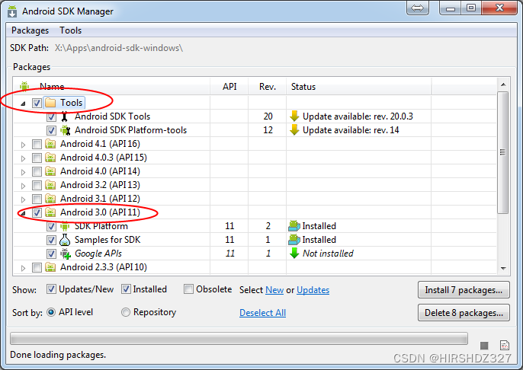
Task: Select the API level sort radio button
Action: [x=51, y=312]
